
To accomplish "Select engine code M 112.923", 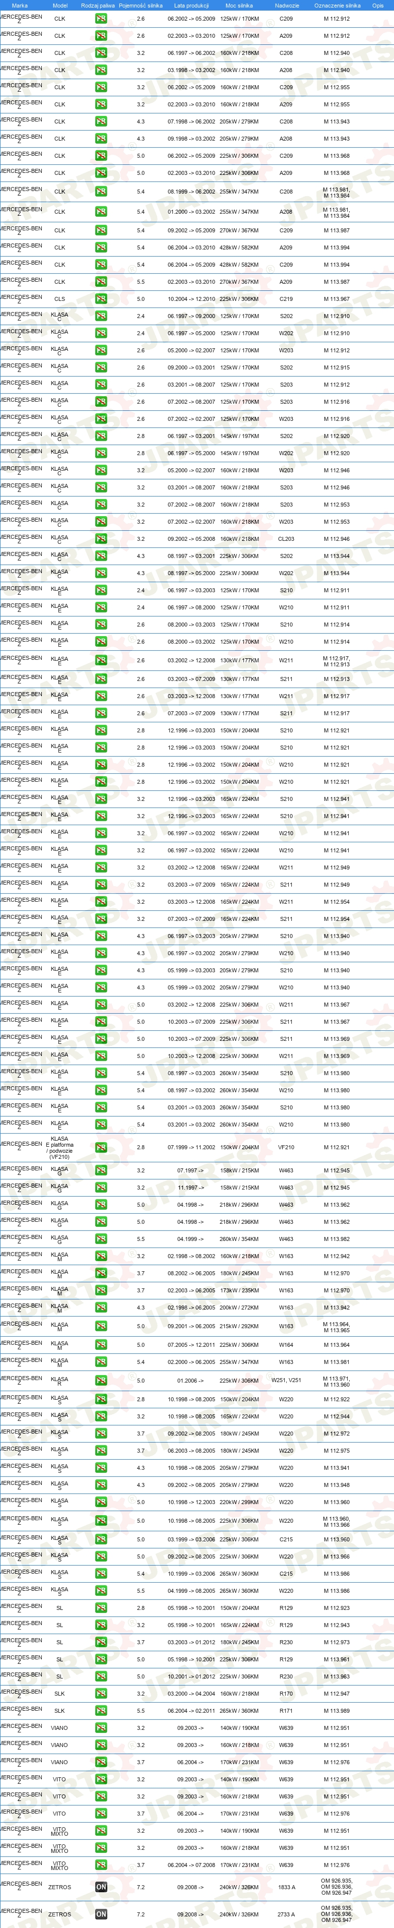I will (x=337, y=1607).
